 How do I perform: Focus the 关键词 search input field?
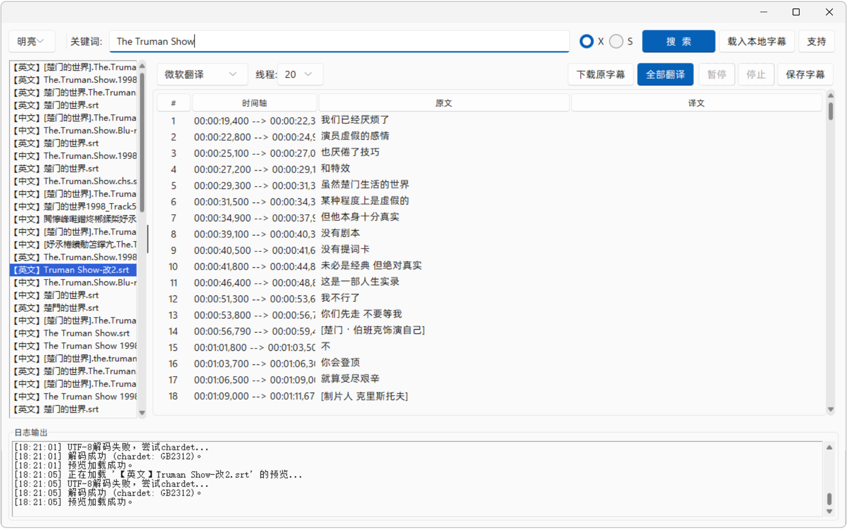pyautogui.click(x=339, y=41)
